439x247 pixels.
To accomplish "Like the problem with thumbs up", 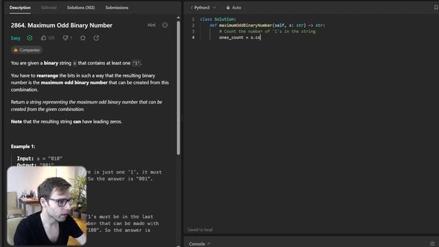I will 43,38.
